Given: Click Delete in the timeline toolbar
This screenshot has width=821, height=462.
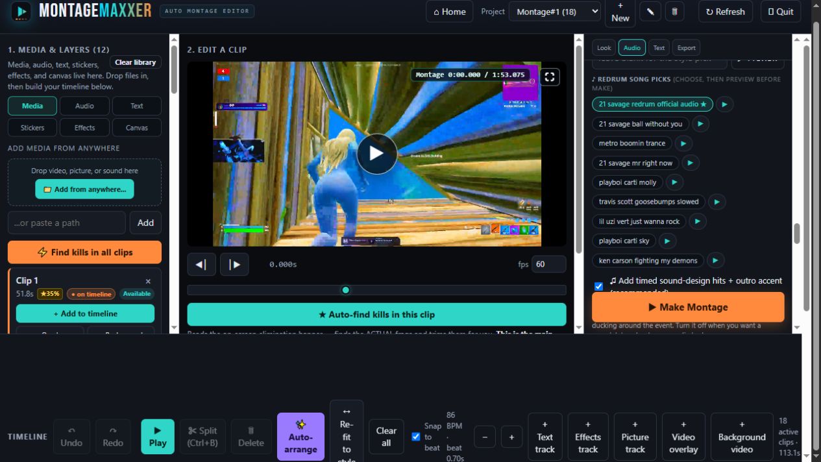Looking at the screenshot, I should click(x=251, y=437).
